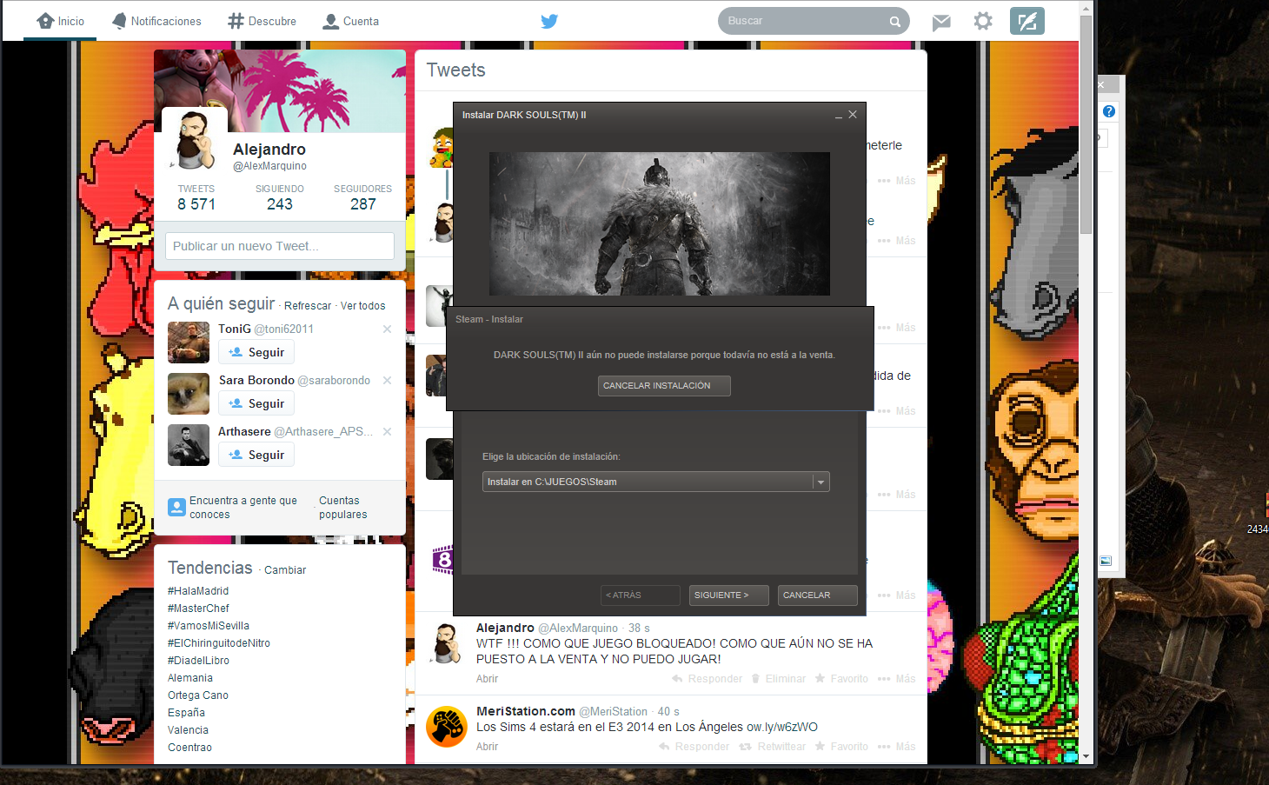Dismiss ToniG suggestion with X
This screenshot has height=785, width=1269.
388,329
